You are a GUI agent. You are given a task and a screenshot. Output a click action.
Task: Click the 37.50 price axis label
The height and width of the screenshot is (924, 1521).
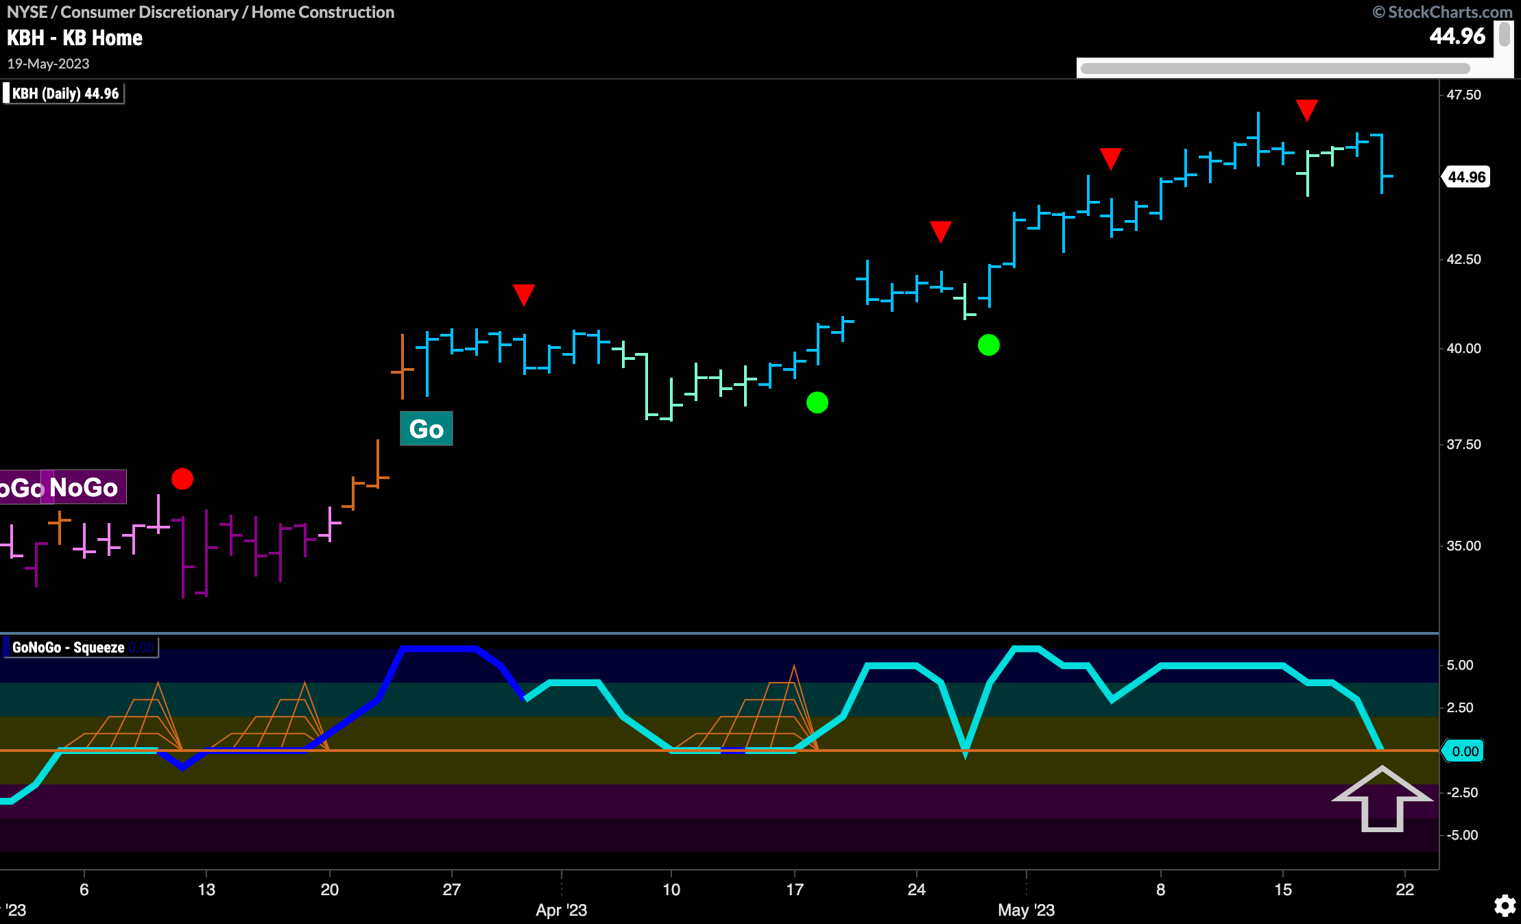pos(1464,444)
